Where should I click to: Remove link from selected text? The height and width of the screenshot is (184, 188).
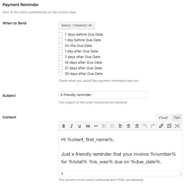pyautogui.click(x=169, y=126)
